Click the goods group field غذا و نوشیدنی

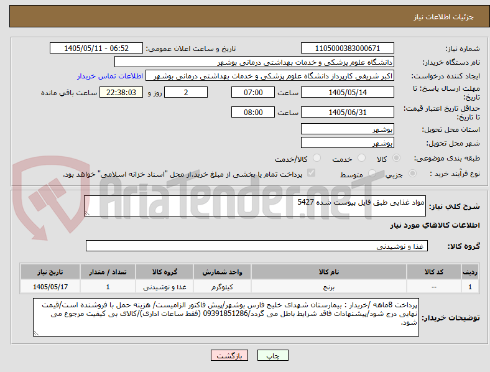pos(257,246)
